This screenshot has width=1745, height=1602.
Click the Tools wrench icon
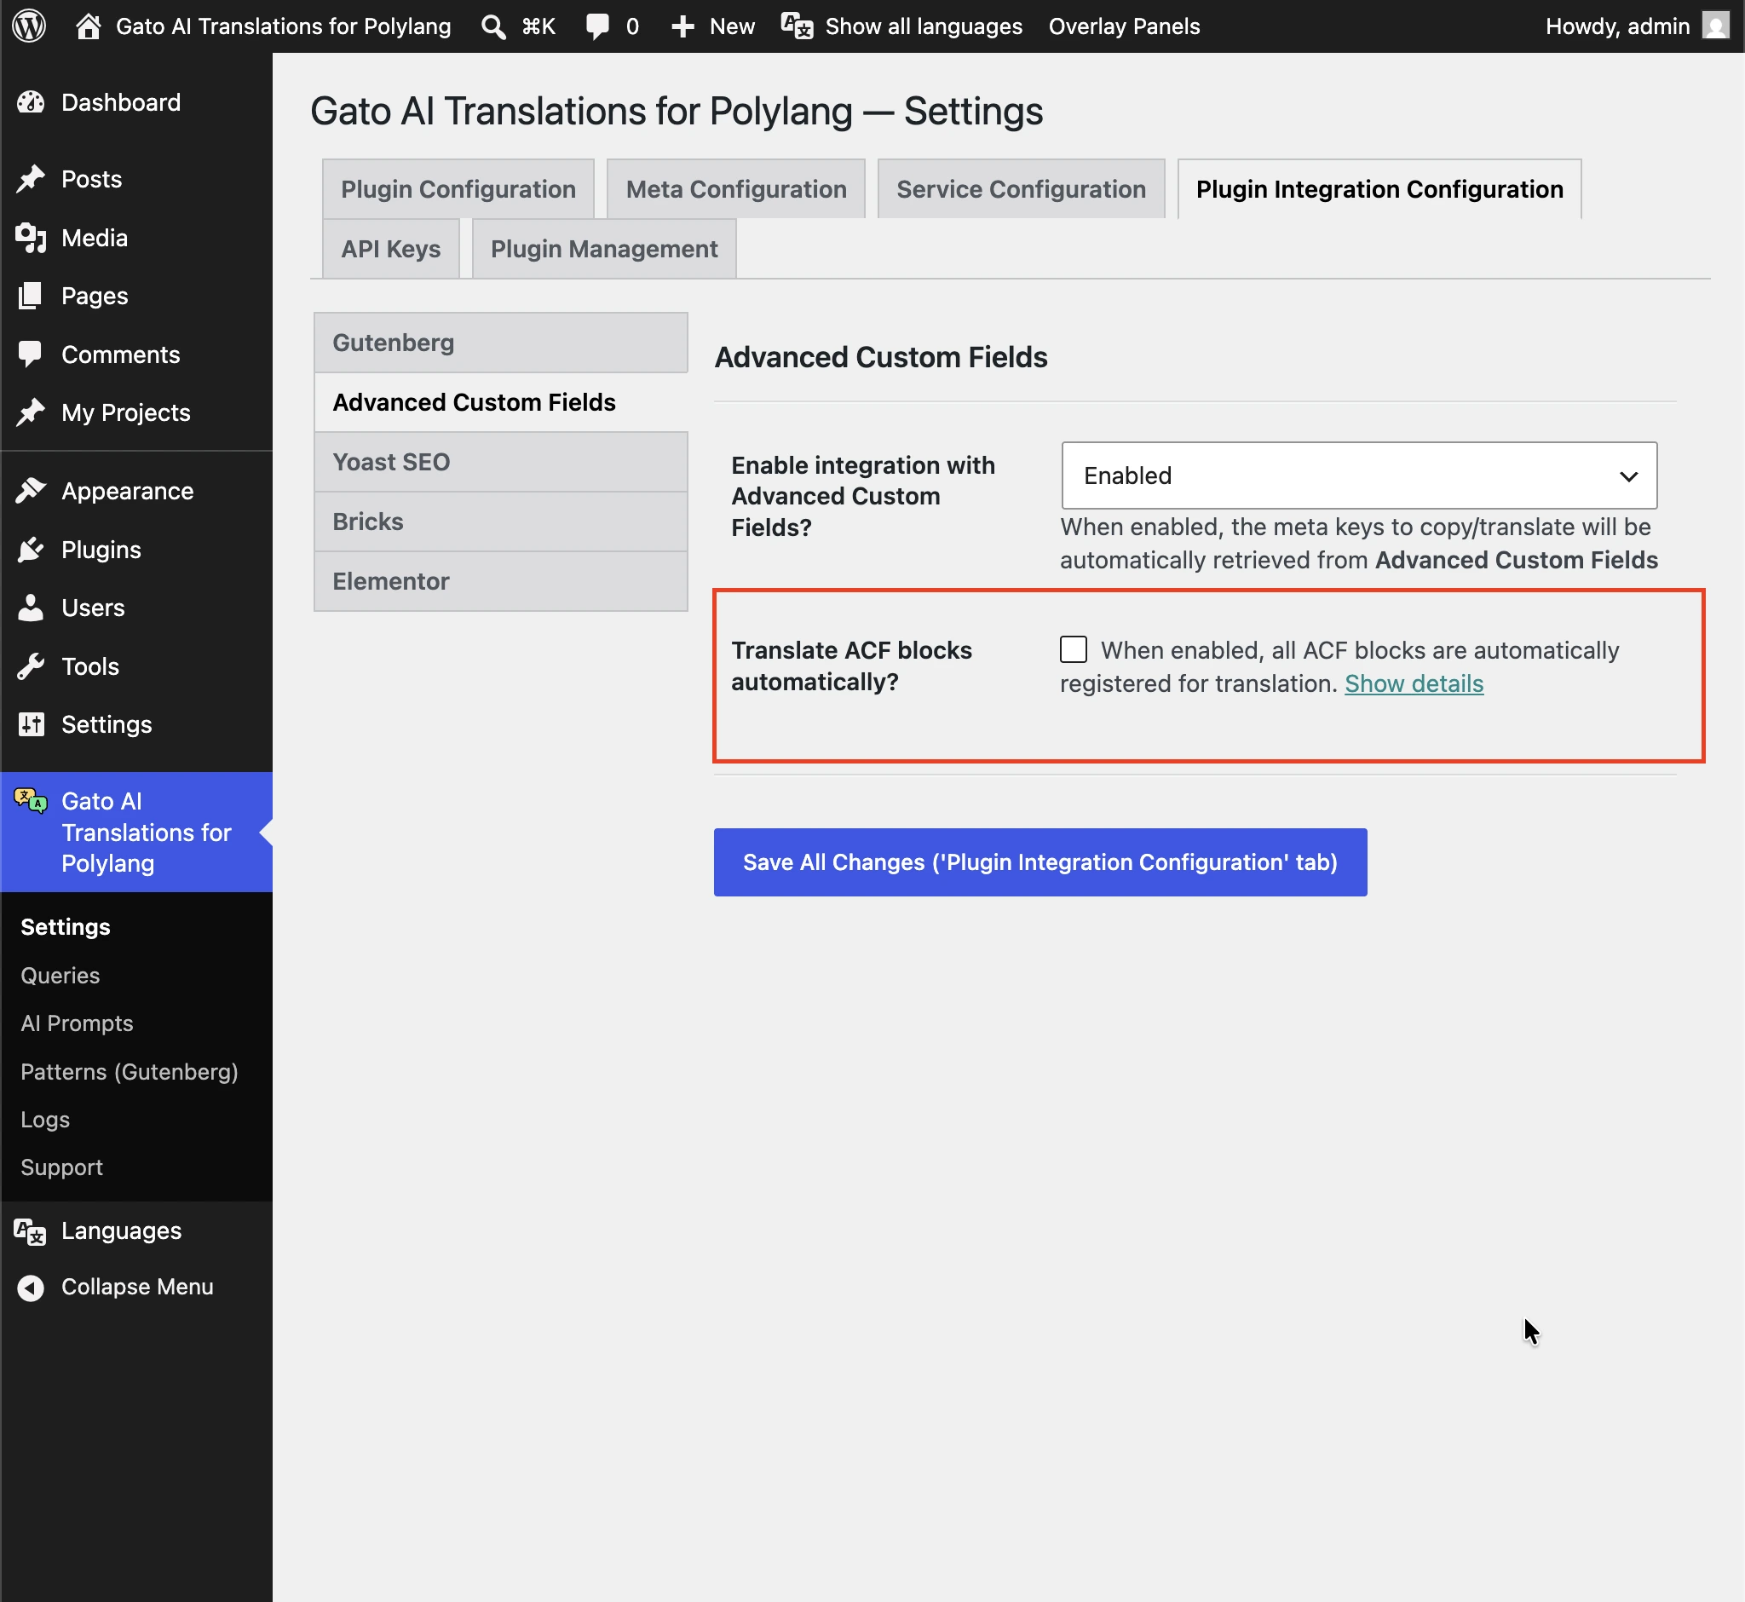pyautogui.click(x=32, y=666)
